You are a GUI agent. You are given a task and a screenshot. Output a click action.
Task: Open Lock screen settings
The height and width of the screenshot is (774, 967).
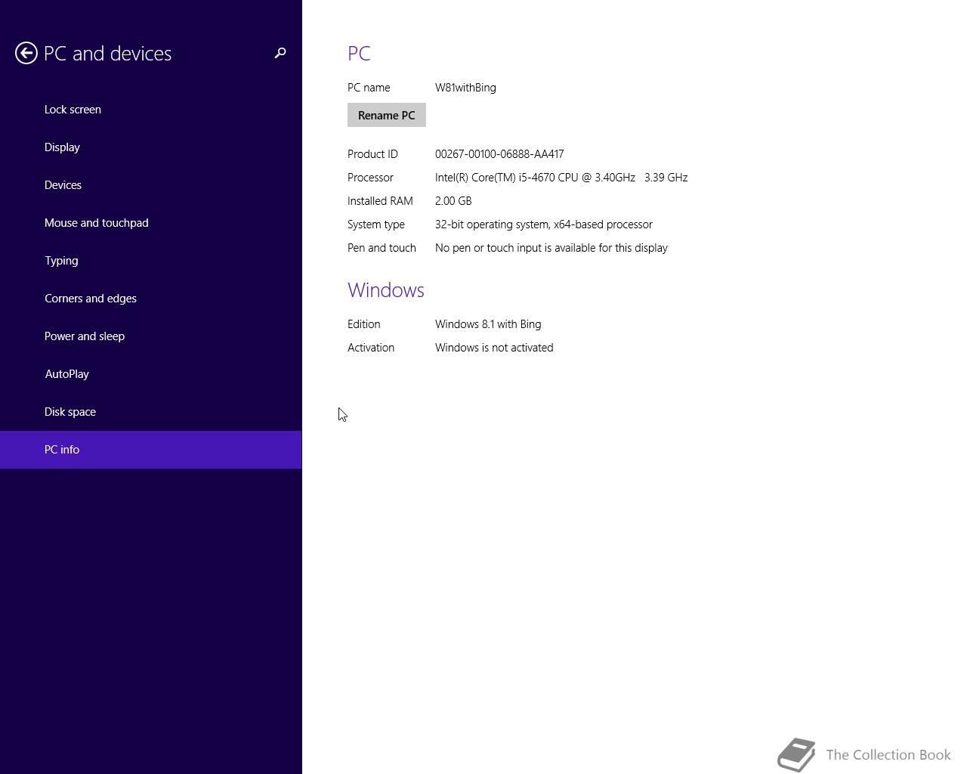[150, 110]
